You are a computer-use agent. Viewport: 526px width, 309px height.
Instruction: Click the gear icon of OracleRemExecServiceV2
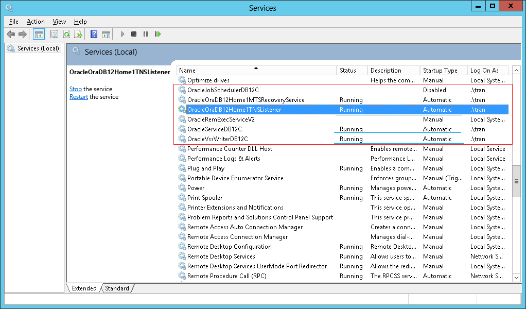(182, 119)
